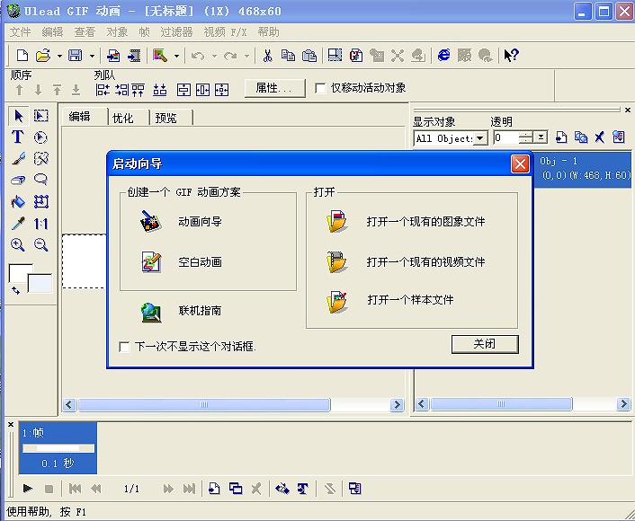Screen dimensions: 635x521
Task: Select the arrow Pick tool
Action: pyautogui.click(x=19, y=116)
